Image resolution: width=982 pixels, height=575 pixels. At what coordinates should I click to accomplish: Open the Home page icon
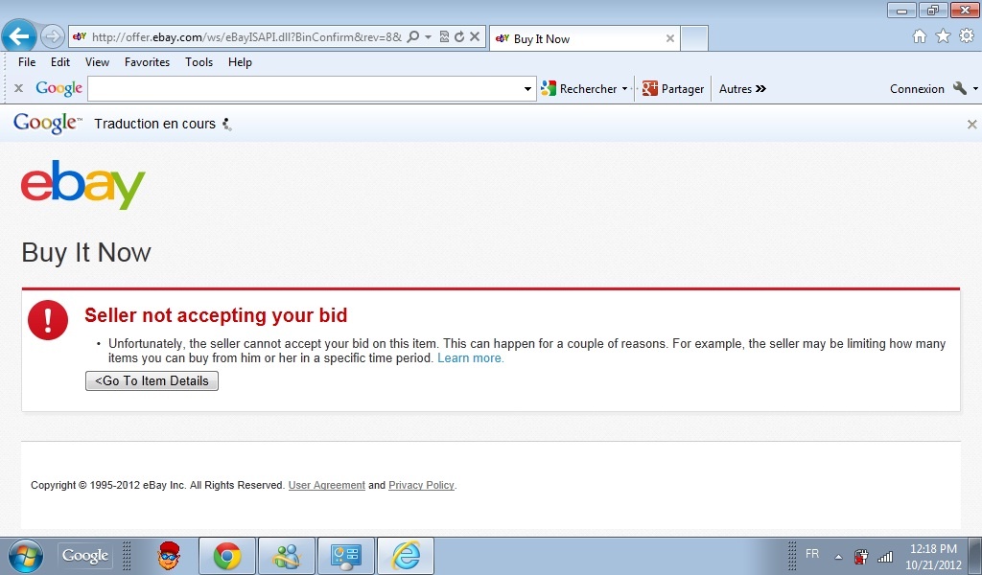pyautogui.click(x=919, y=36)
